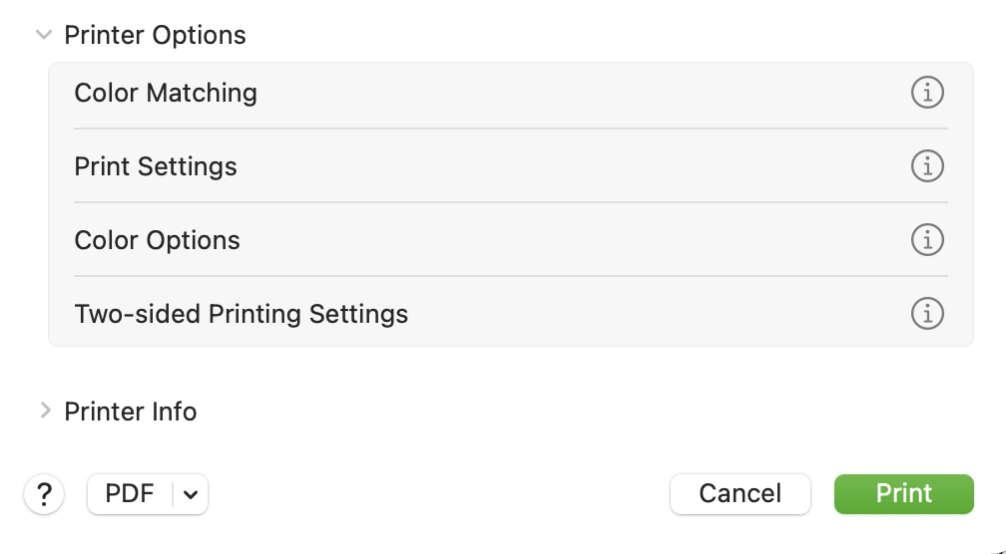Click the Print Settings info icon
Screen dimensions: 1006x554
pyautogui.click(x=927, y=165)
